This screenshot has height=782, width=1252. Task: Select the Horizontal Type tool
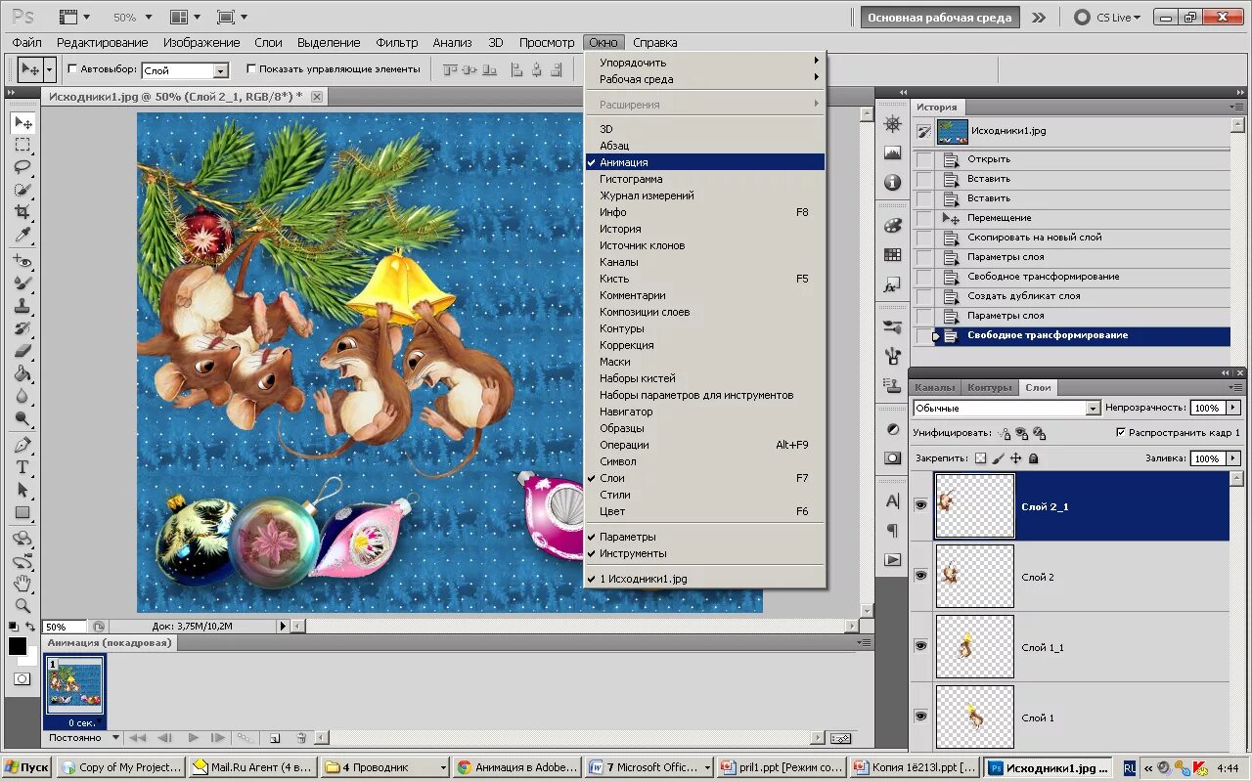click(x=22, y=467)
